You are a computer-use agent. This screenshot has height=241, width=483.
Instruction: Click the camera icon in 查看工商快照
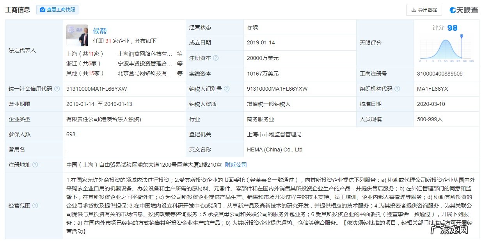point(43,10)
